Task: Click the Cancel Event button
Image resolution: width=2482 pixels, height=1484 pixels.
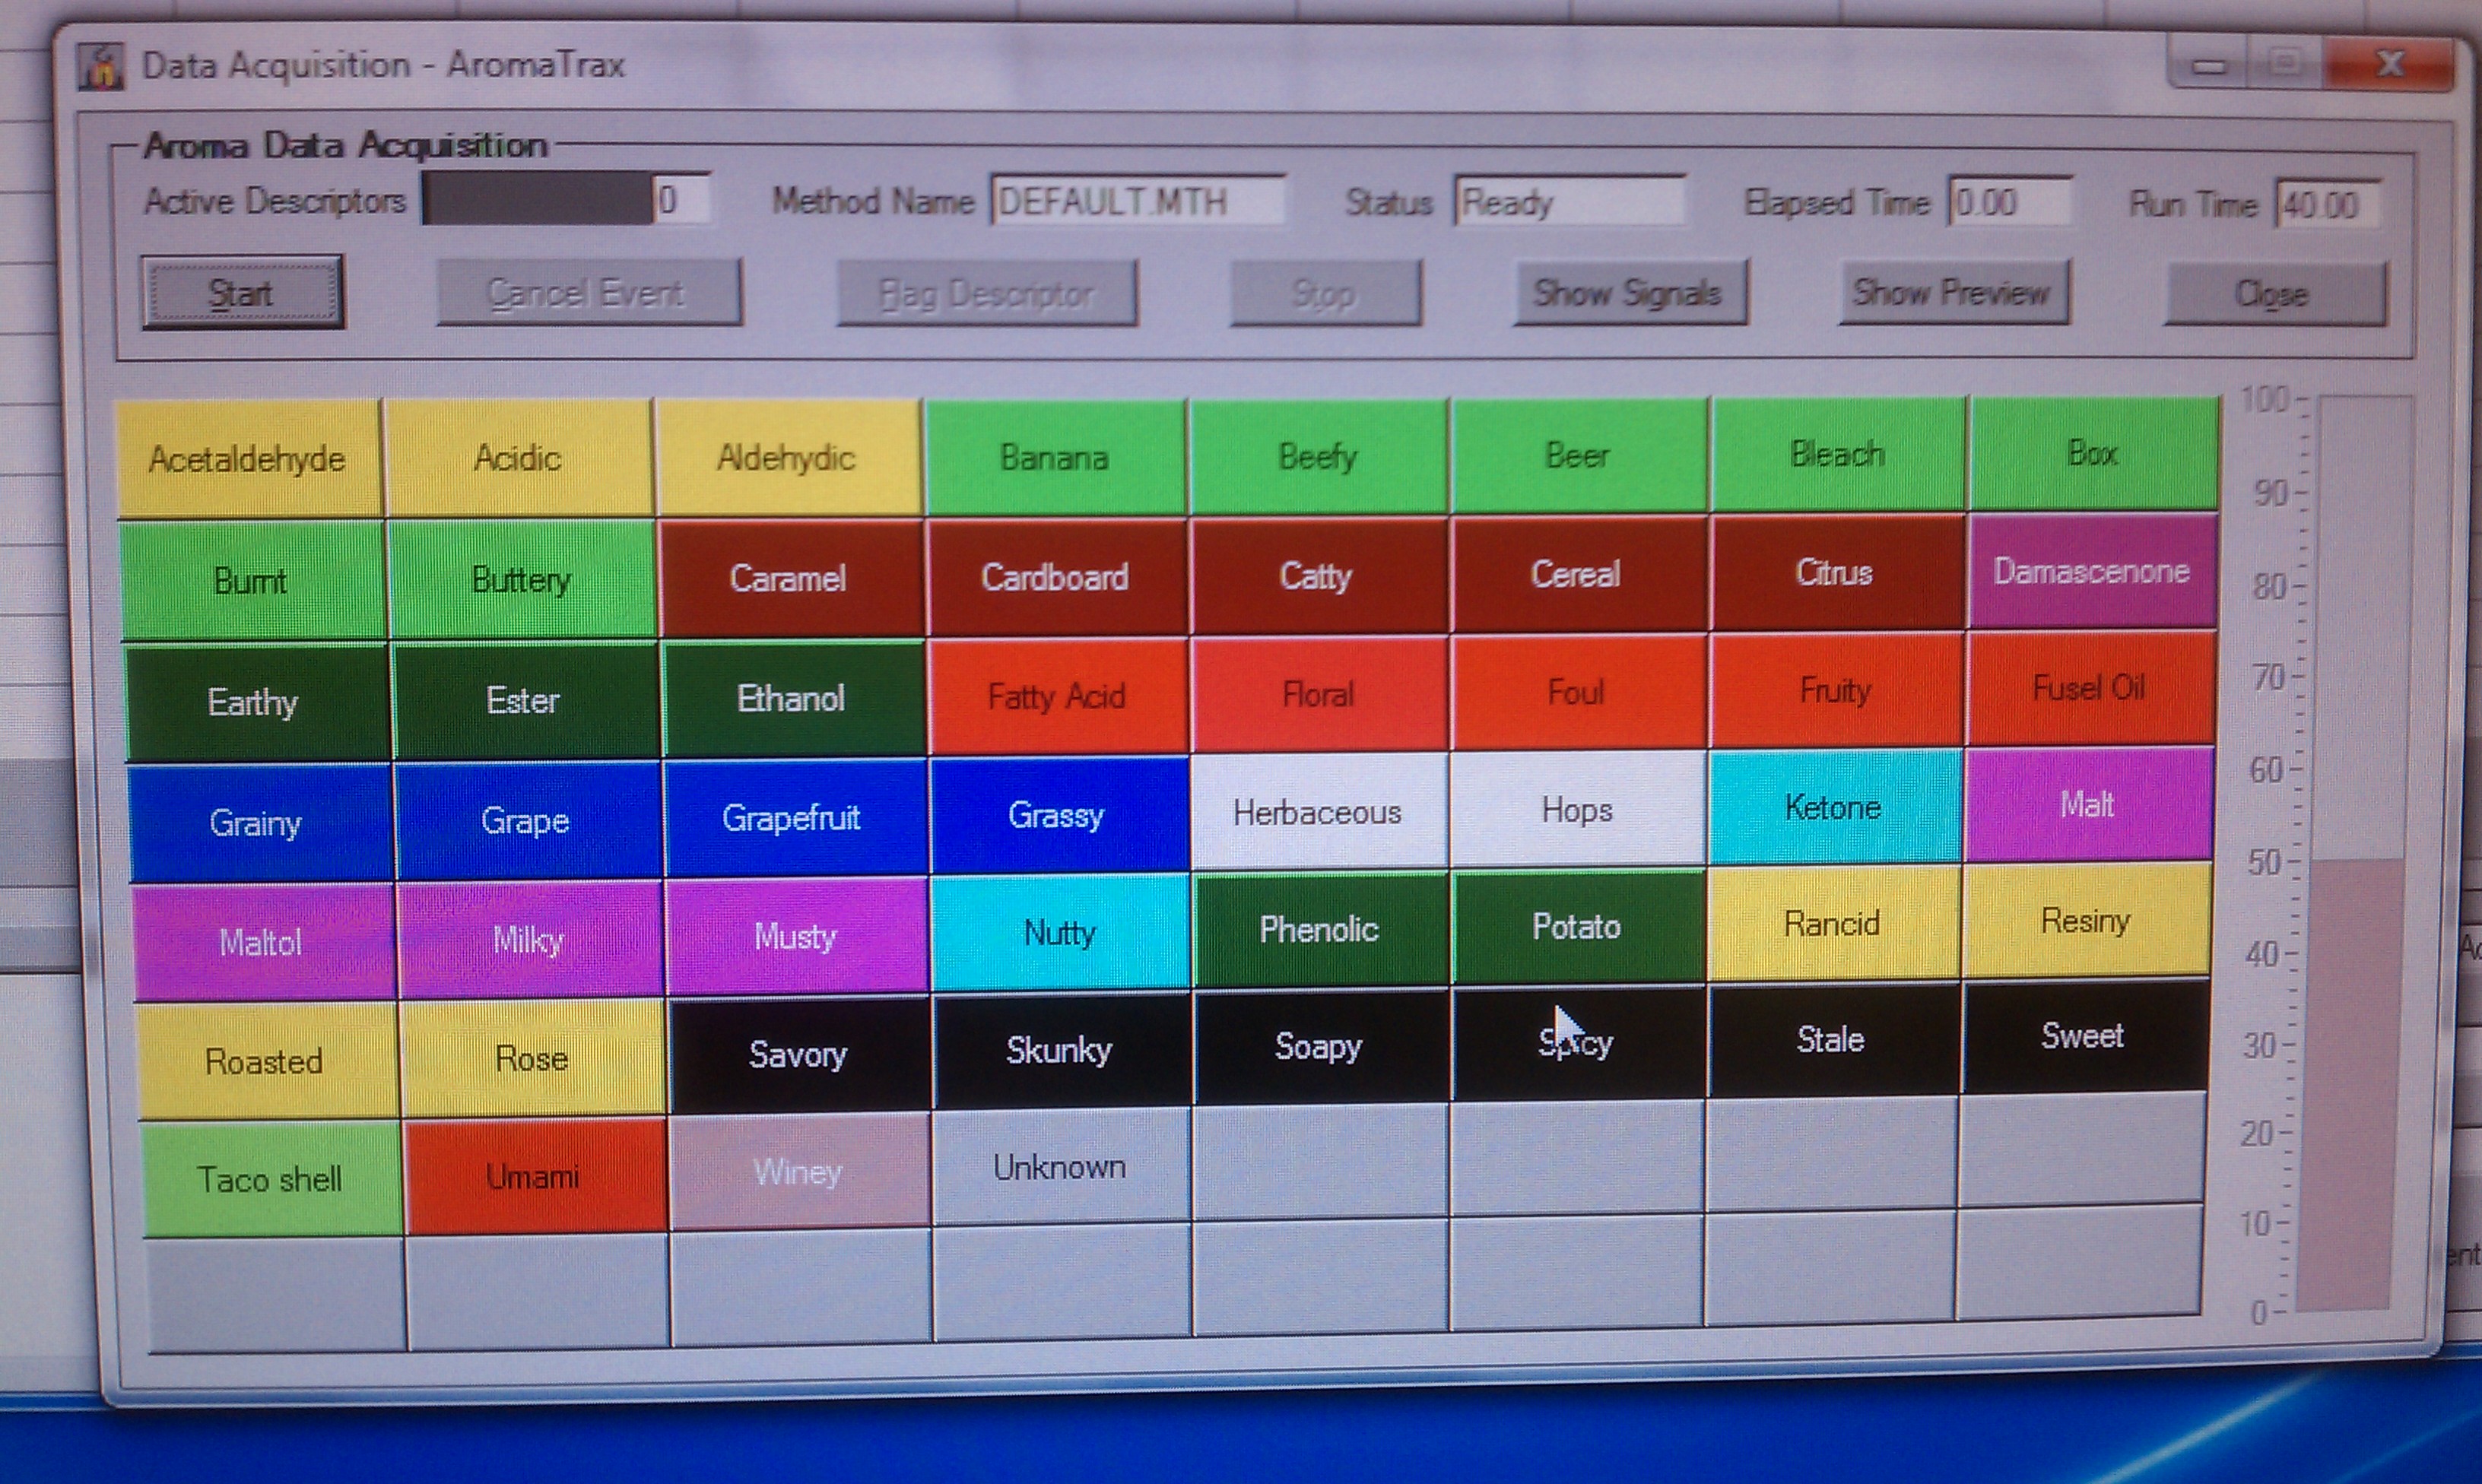Action: (589, 292)
